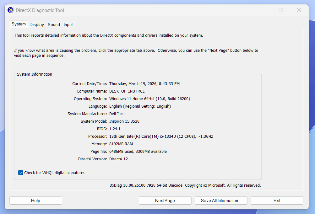The image size is (315, 214).
Task: Click the Current Date/Time value
Action: point(144,84)
